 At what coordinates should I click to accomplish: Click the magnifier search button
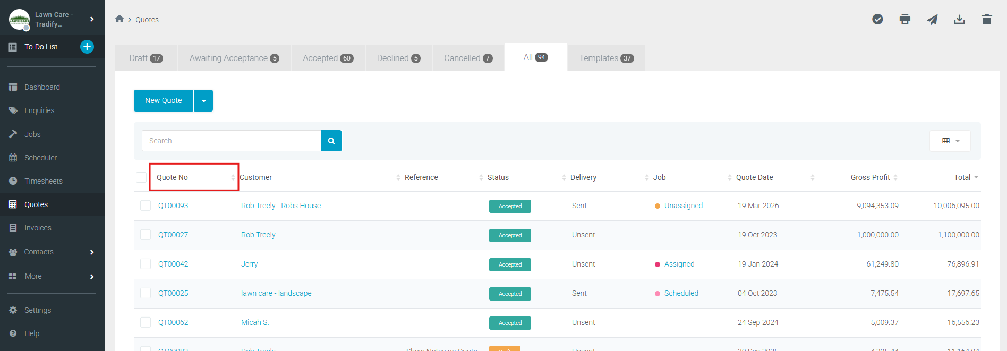coord(331,141)
